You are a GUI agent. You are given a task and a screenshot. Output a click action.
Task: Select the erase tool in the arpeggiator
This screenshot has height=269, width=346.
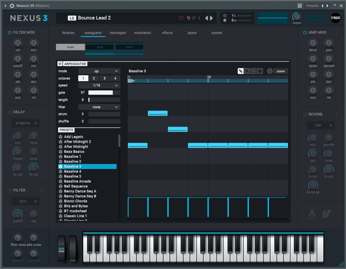point(260,71)
